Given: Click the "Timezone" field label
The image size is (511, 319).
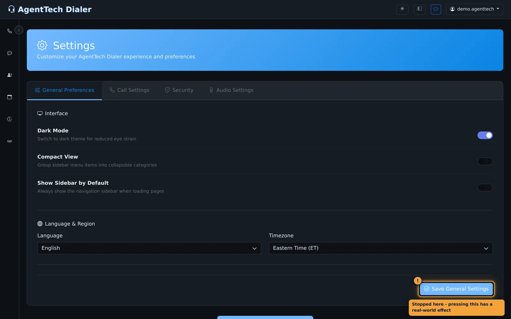Looking at the screenshot, I should pyautogui.click(x=281, y=236).
